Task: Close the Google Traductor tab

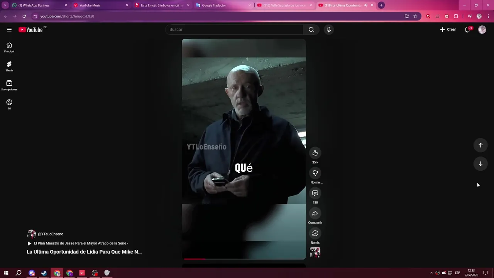Action: [249, 5]
